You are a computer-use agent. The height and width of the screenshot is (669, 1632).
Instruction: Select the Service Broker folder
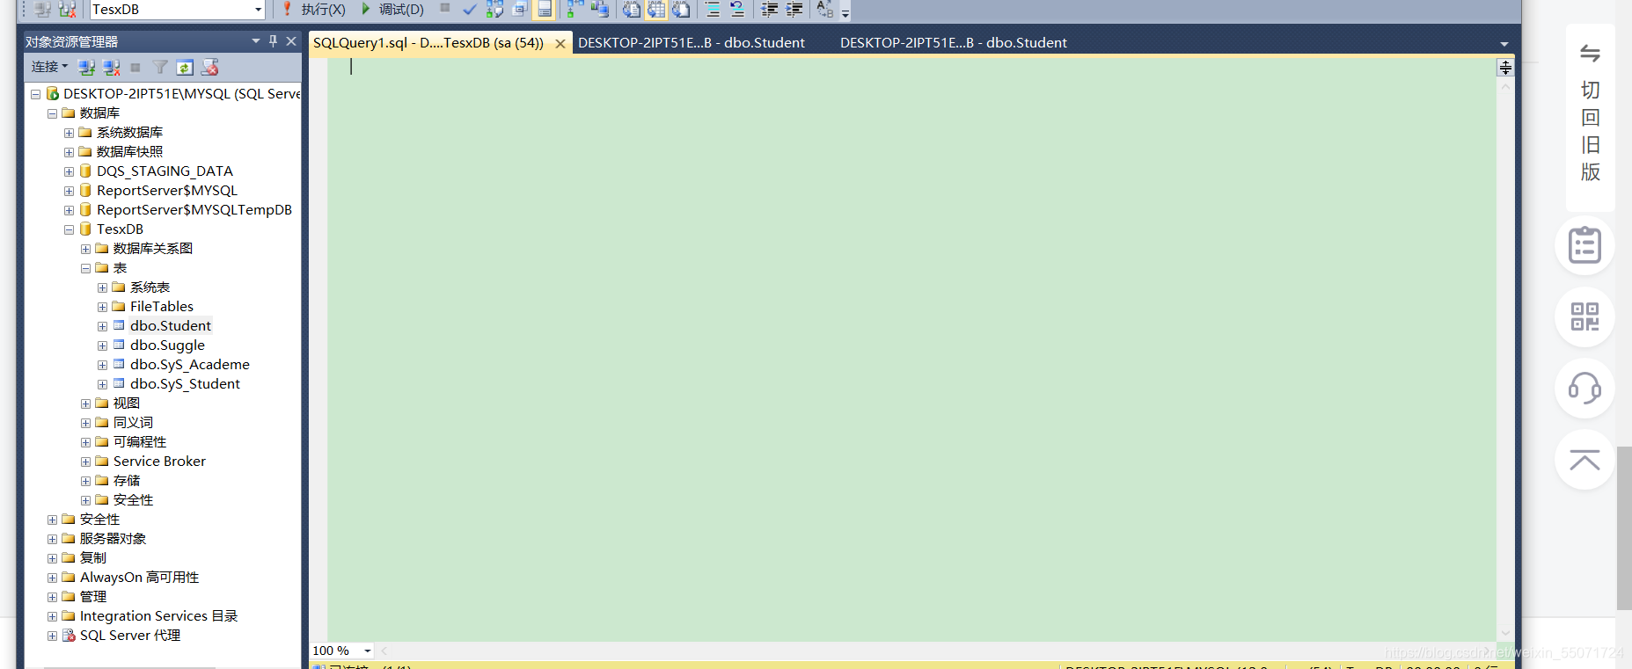pyautogui.click(x=159, y=462)
